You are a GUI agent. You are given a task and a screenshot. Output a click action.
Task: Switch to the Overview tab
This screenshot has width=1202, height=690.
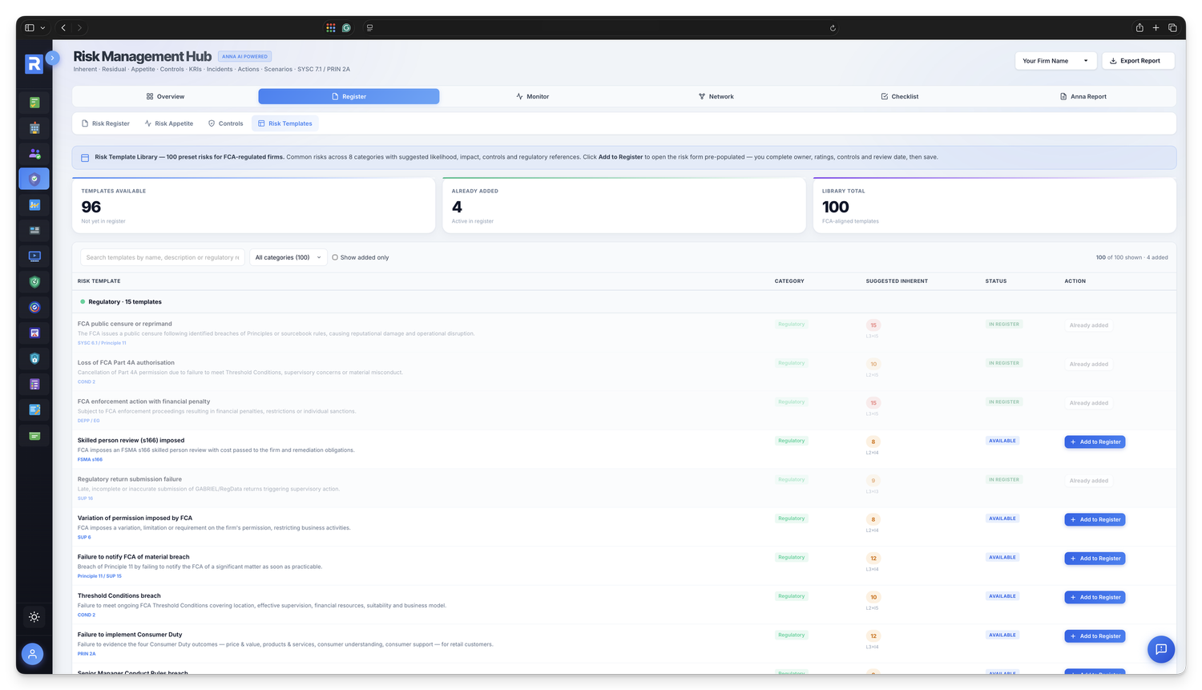(x=165, y=96)
